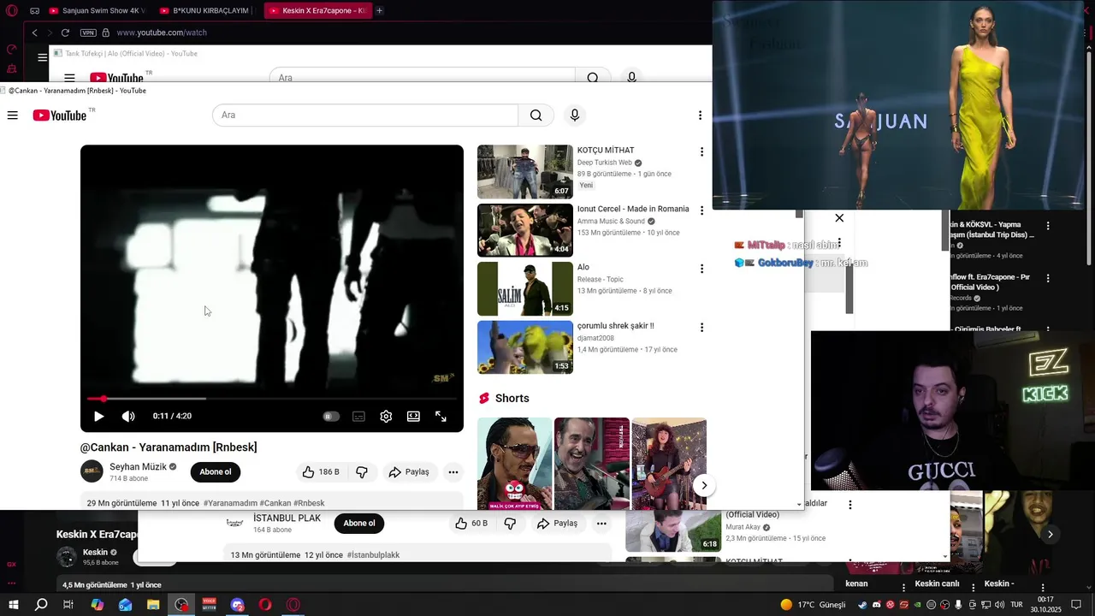This screenshot has width=1095, height=616.
Task: Open the YouTube settings three-dot menu
Action: (700, 115)
